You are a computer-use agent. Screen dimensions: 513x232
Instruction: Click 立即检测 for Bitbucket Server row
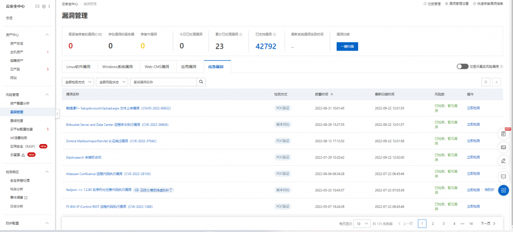pyautogui.click(x=473, y=125)
